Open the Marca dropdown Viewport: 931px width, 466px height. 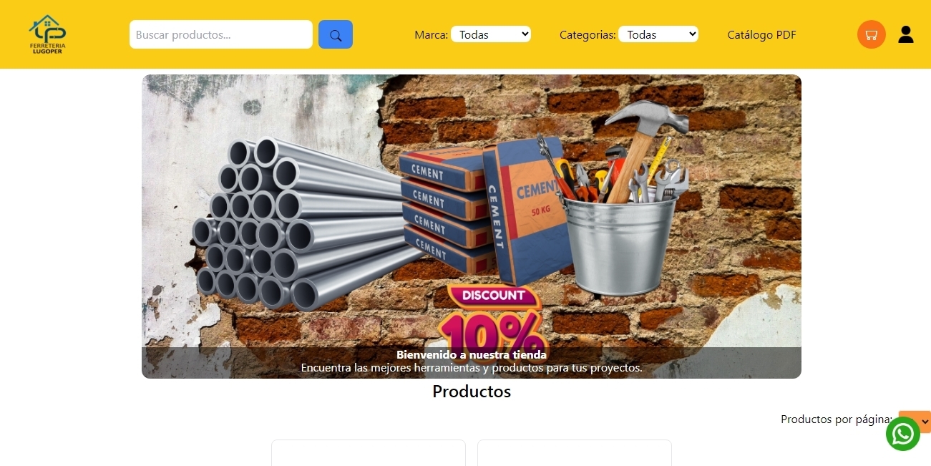click(x=491, y=34)
